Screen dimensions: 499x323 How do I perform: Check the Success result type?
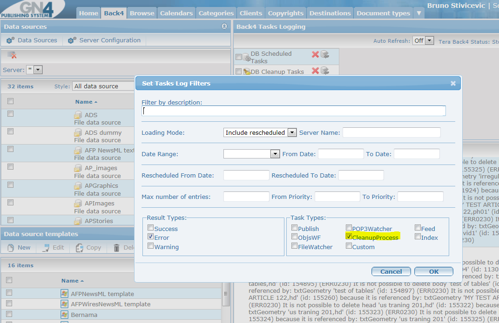(x=151, y=228)
